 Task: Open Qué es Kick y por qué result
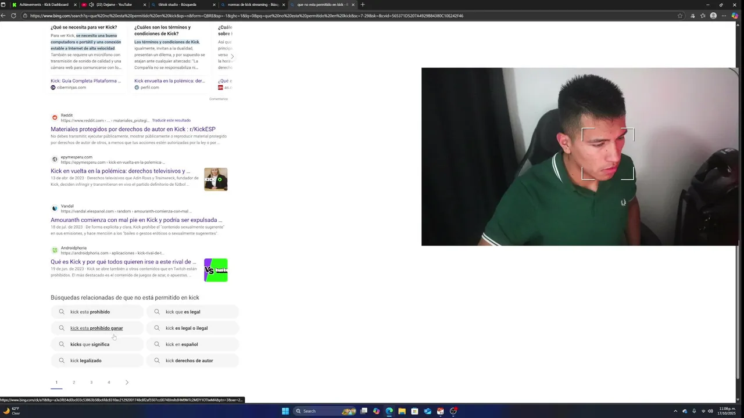pos(123,262)
